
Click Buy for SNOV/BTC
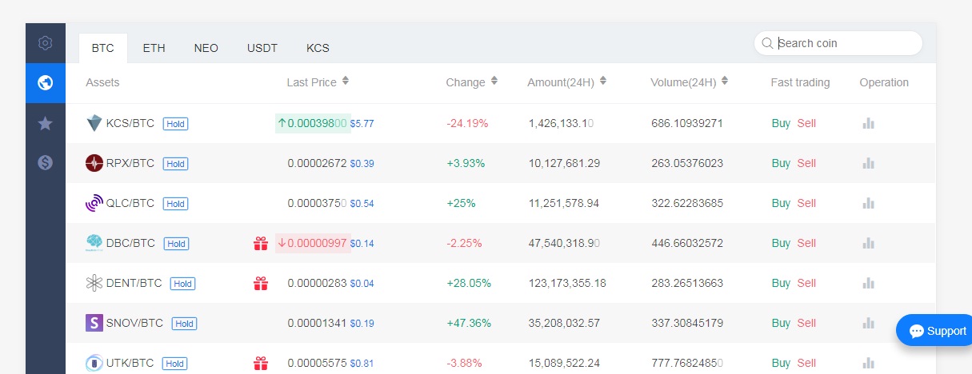[781, 323]
